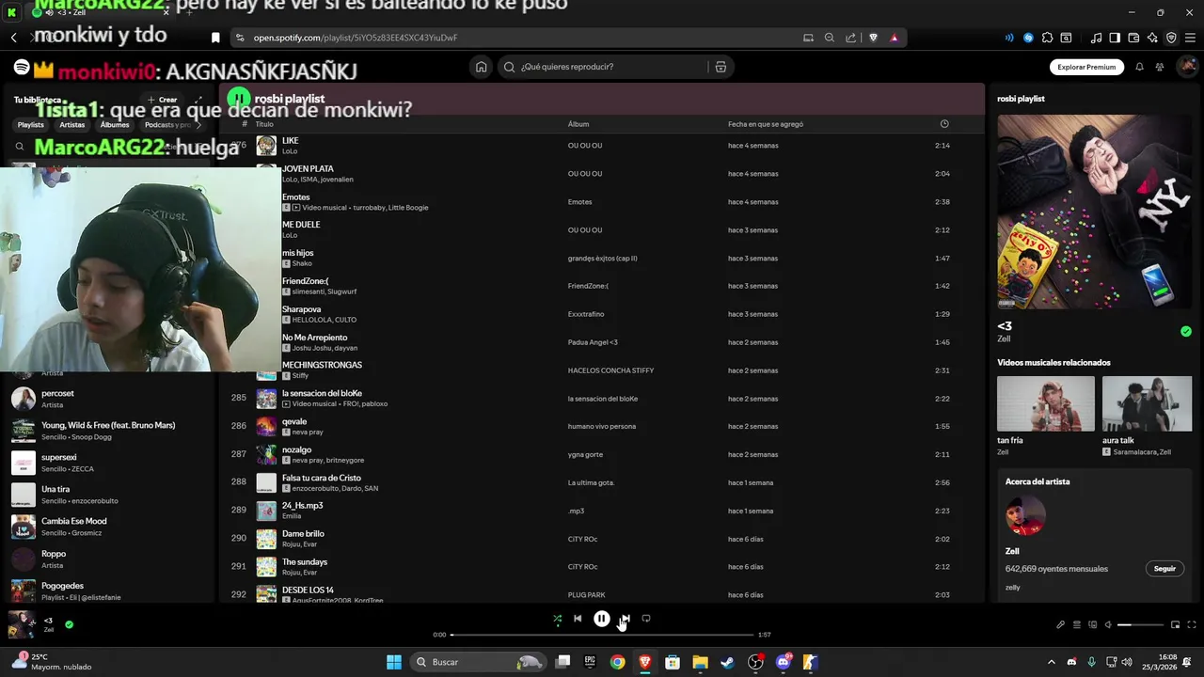
Task: Open supersexi single in the library
Action: click(108, 463)
